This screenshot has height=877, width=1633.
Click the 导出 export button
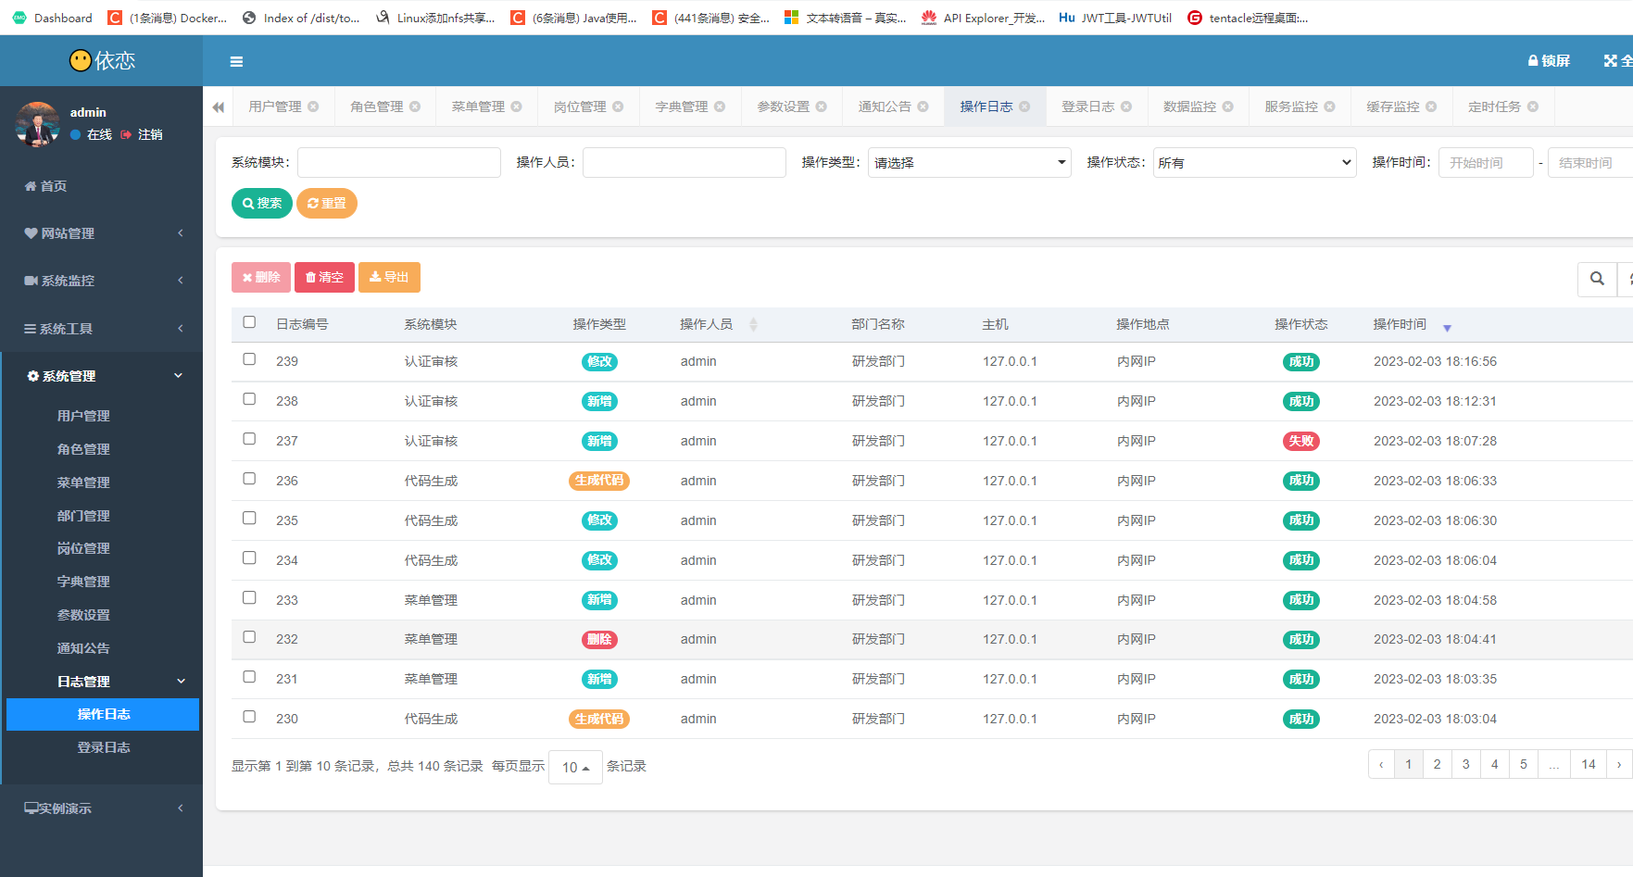coord(389,278)
